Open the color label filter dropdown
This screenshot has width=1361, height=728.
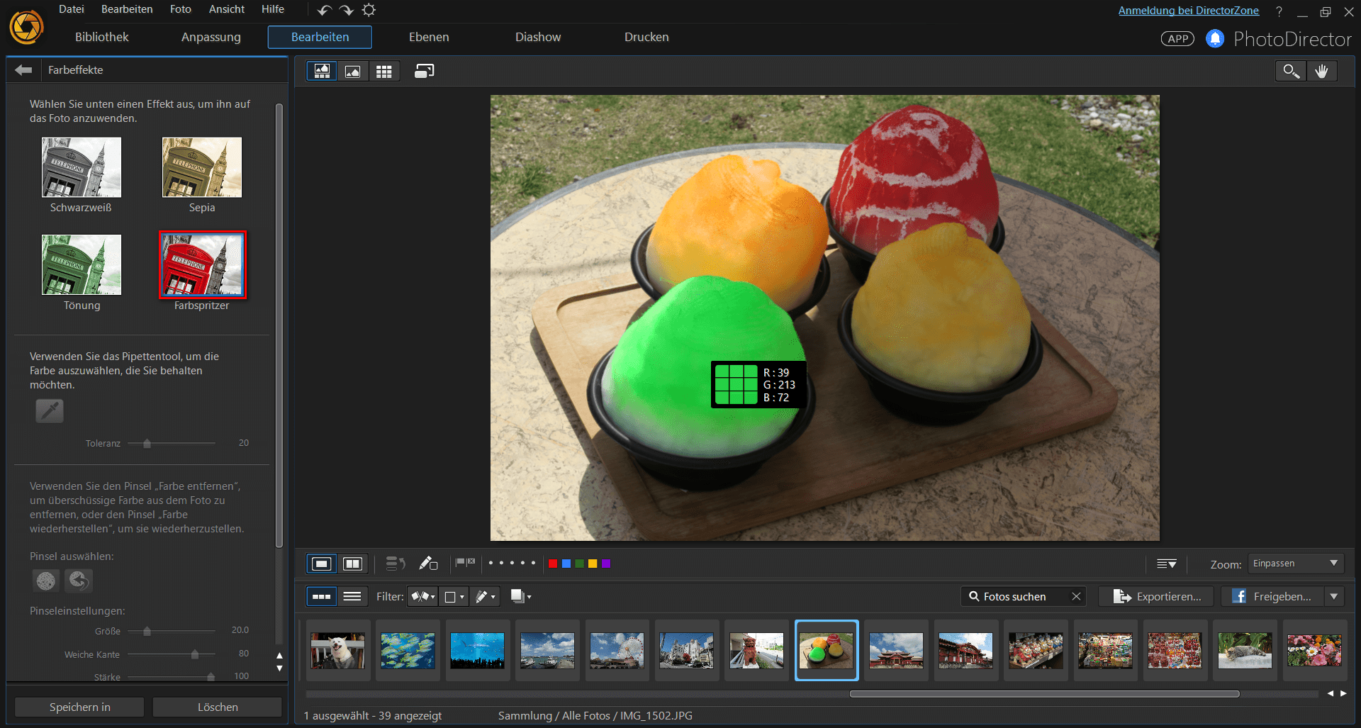click(x=454, y=596)
